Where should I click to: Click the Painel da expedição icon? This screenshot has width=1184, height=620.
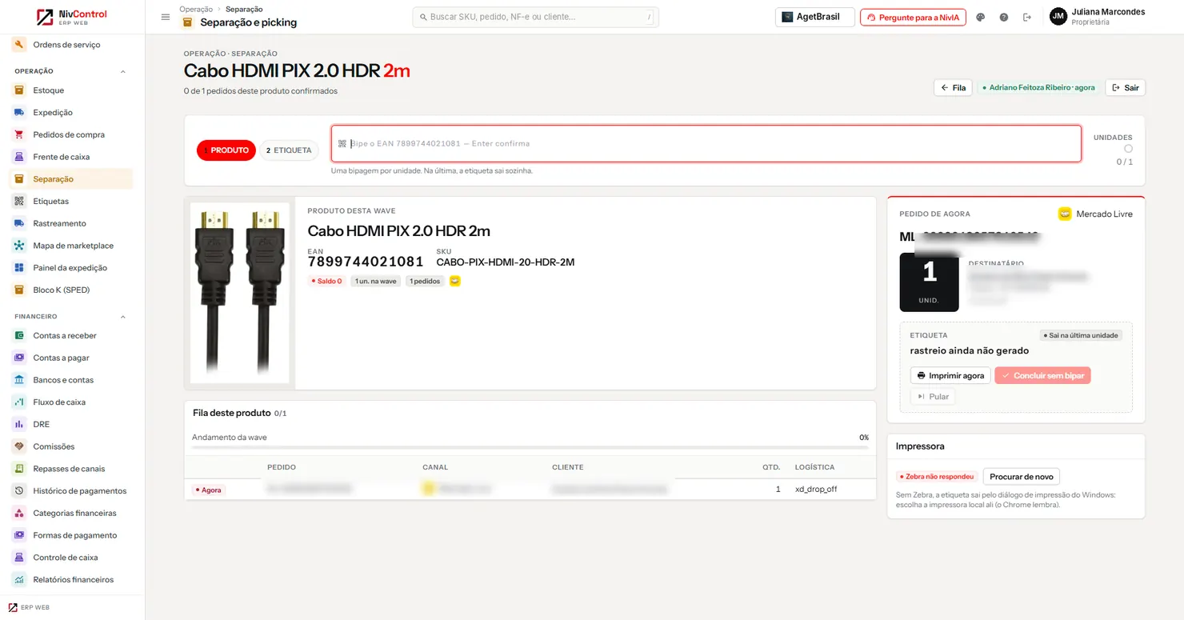pos(19,268)
